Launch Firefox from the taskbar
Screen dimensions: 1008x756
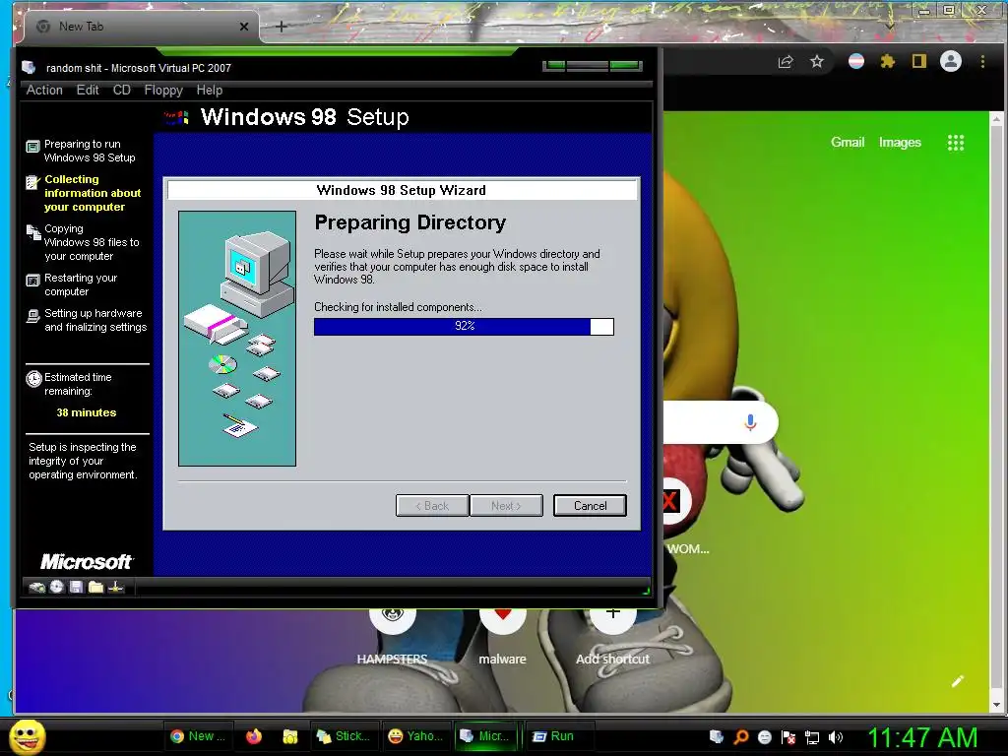click(254, 736)
